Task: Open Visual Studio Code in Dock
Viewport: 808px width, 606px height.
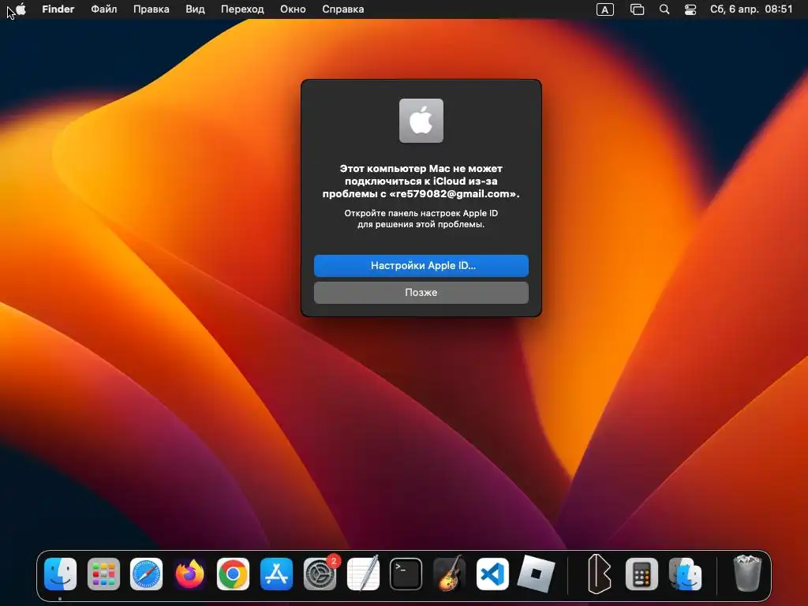Action: coord(492,574)
